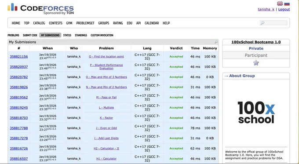Open submission 358819562
Viewport: 299px width, 164px height.
[x=19, y=98]
